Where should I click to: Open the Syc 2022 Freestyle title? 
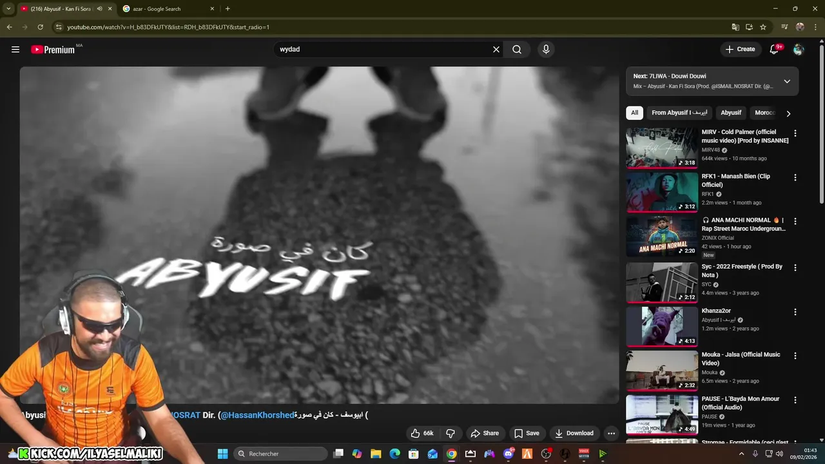coord(742,271)
